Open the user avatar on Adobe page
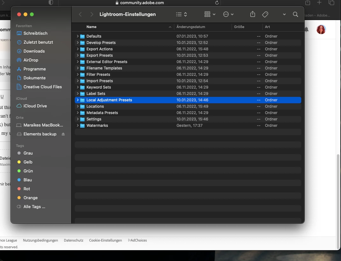 click(x=321, y=29)
